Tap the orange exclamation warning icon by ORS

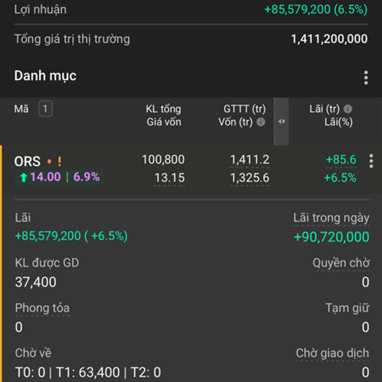point(59,161)
